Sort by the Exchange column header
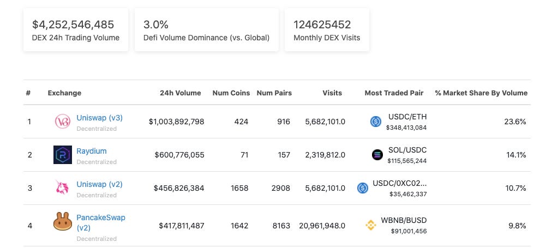 [x=64, y=93]
